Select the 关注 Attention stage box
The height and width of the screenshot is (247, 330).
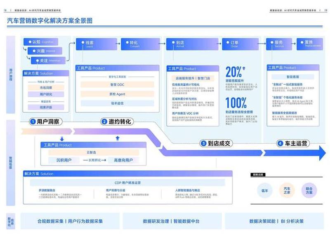(48, 61)
